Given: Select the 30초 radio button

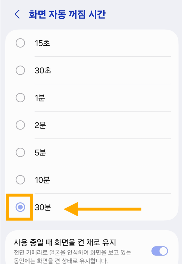Looking at the screenshot, I should pyautogui.click(x=20, y=70).
